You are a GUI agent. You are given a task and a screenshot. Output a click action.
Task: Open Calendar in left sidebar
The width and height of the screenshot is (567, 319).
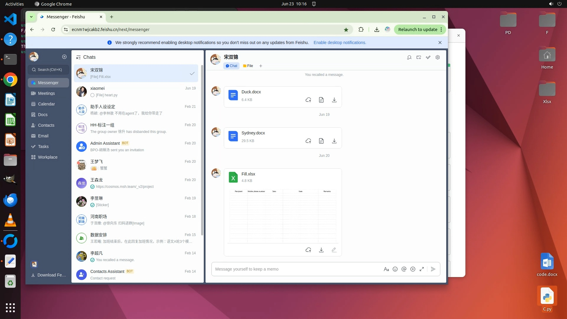(x=46, y=104)
